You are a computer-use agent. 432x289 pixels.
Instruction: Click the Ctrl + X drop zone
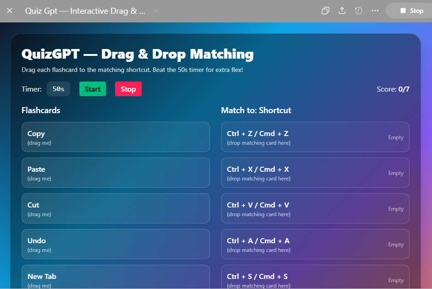pos(315,173)
